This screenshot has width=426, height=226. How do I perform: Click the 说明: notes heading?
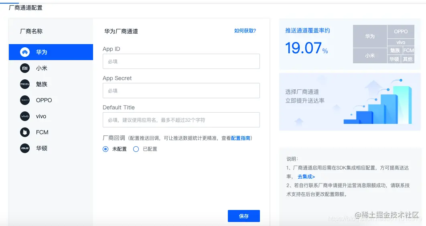tap(292, 159)
